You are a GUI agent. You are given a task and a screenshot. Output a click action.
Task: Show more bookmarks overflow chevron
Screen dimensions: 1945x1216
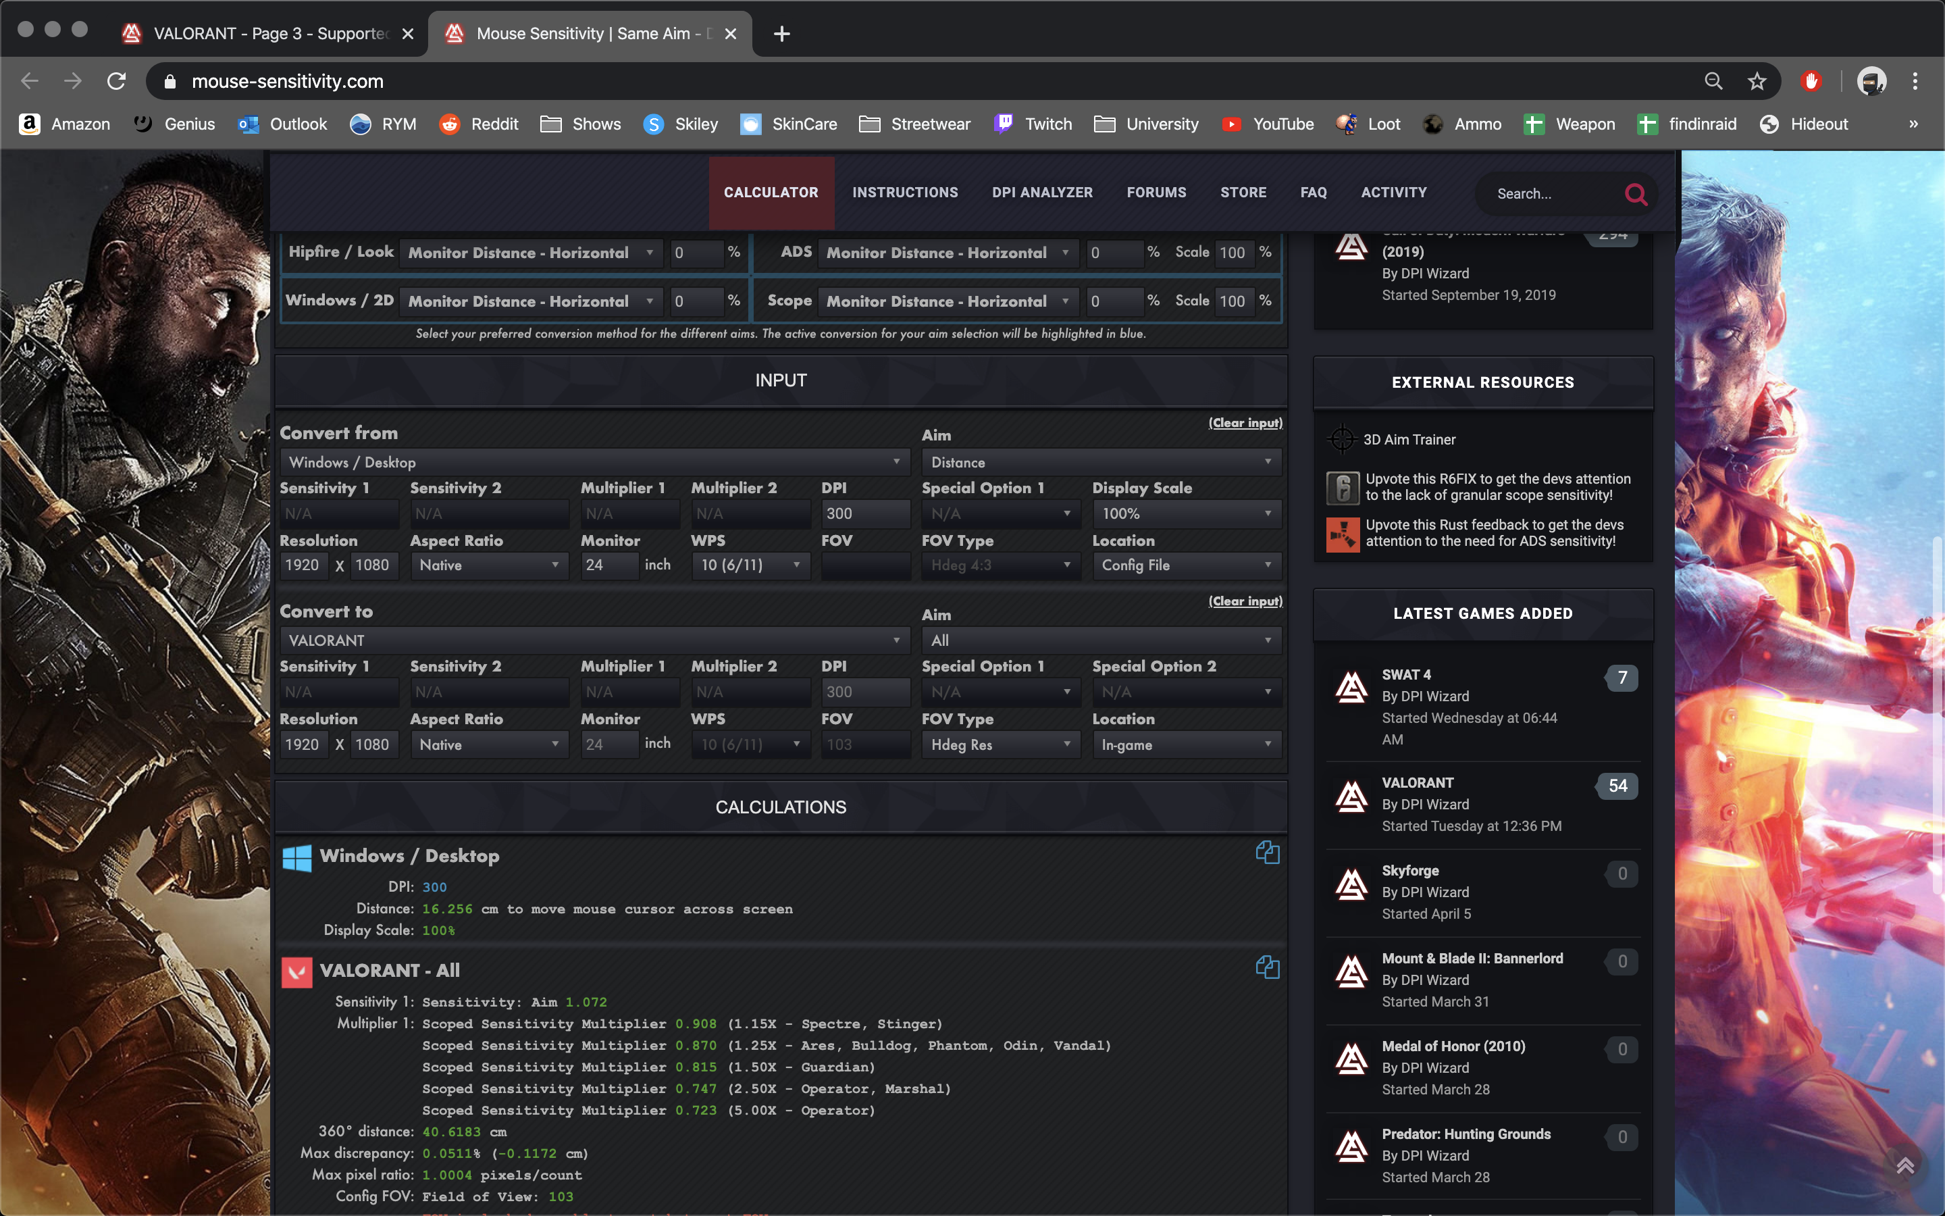click(x=1913, y=124)
